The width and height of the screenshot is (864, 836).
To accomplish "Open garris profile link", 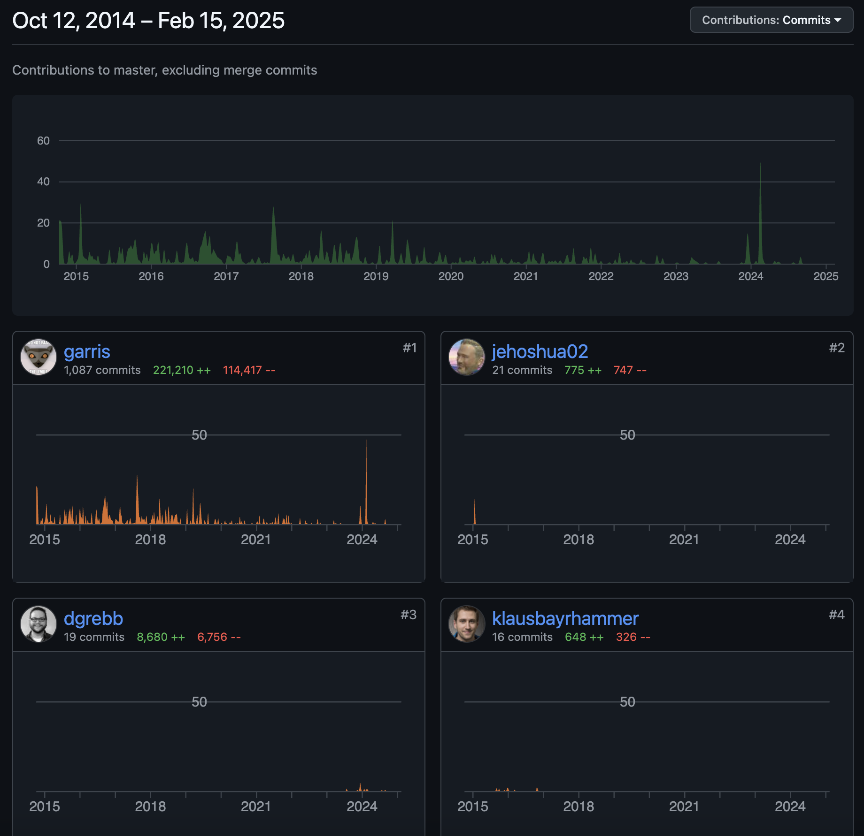I will click(x=87, y=351).
